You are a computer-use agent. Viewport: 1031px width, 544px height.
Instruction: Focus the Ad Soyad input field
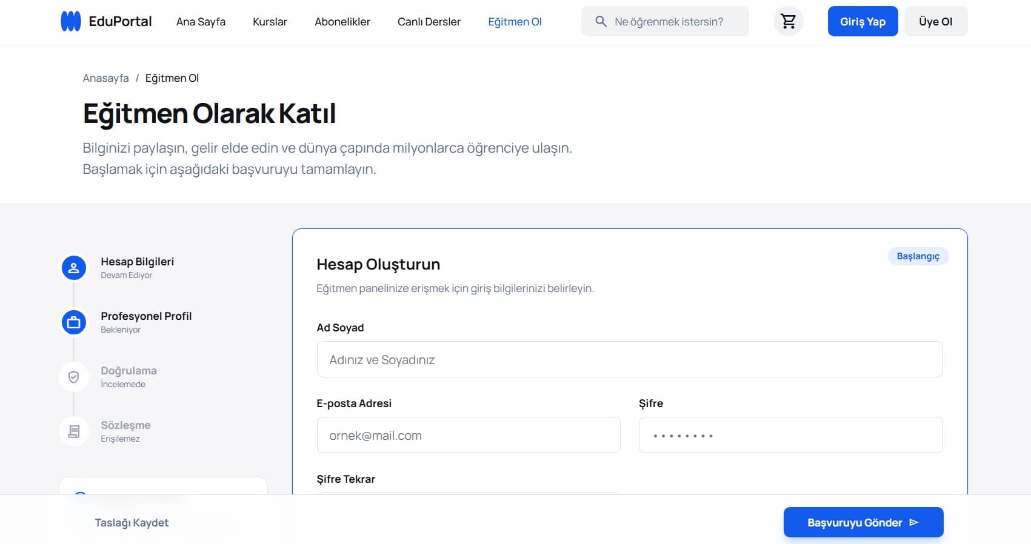(x=629, y=360)
